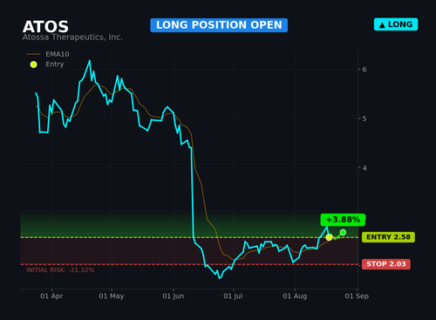Screen dimensions: 436x320
Task: Click the 4 price axis label
Action: click(x=364, y=168)
